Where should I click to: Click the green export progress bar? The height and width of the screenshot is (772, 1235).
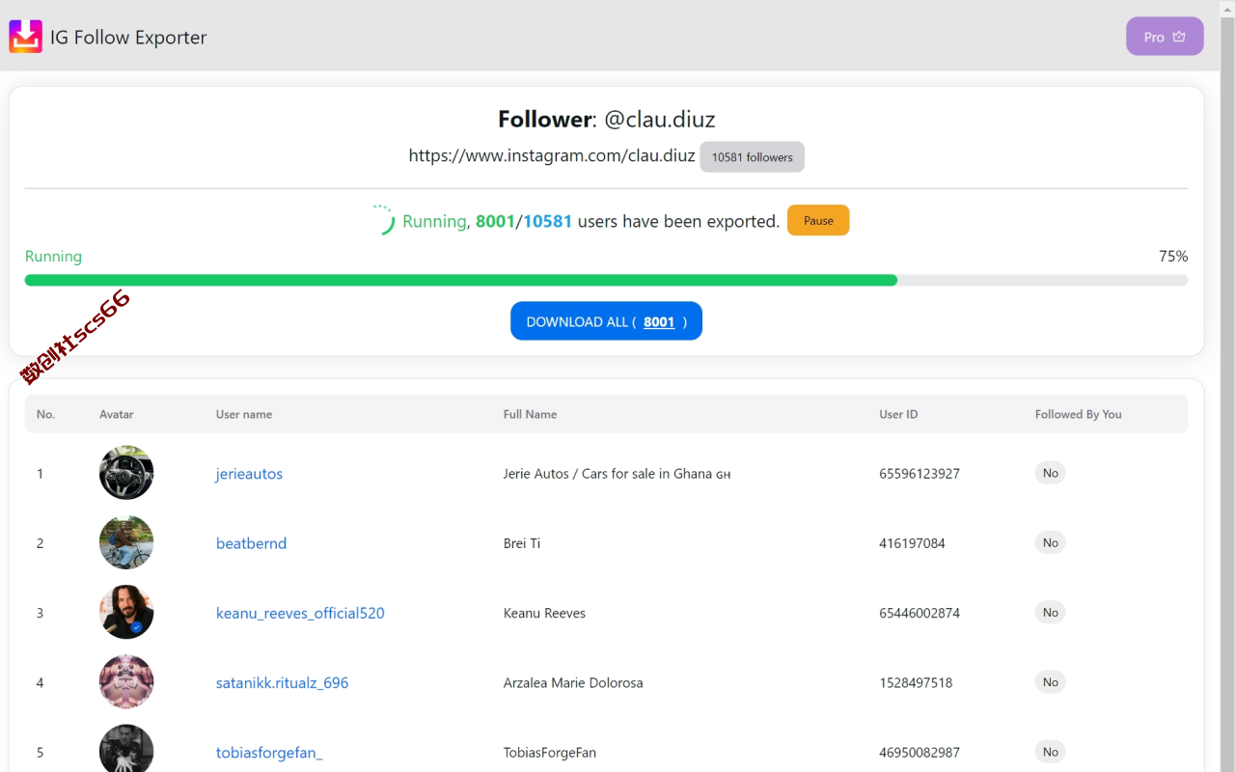(606, 280)
